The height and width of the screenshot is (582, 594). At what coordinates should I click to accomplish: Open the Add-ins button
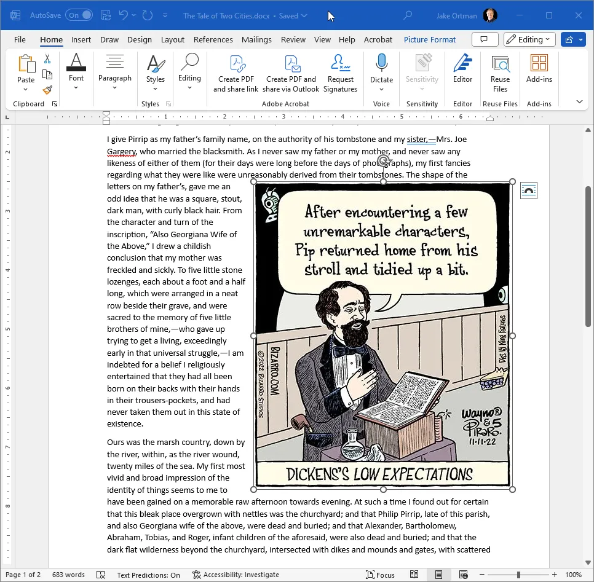click(539, 68)
